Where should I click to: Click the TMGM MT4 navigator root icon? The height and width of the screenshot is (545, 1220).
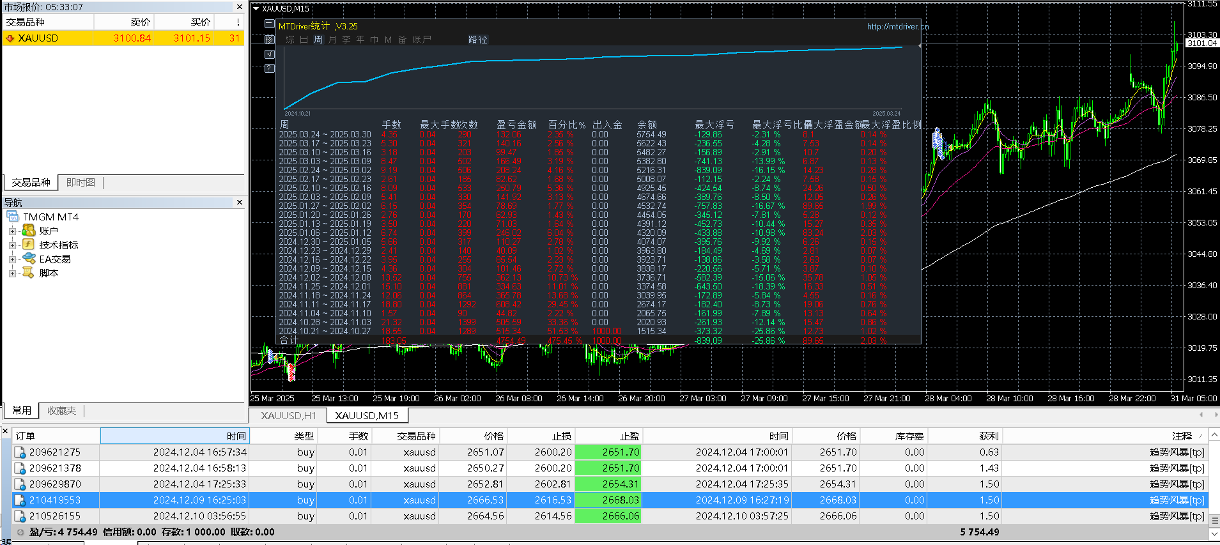tap(13, 217)
